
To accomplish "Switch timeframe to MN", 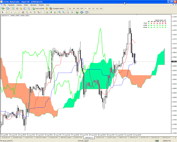I will click(101, 9).
